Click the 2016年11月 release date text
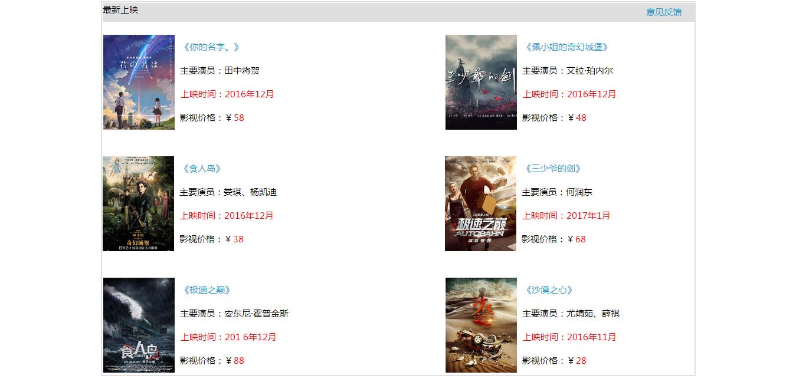 click(591, 337)
